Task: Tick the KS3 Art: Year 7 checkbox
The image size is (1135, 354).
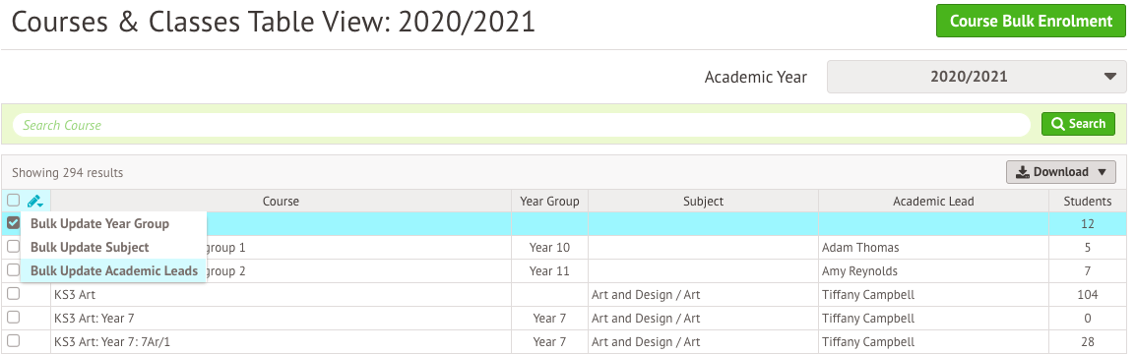Action: 13,318
